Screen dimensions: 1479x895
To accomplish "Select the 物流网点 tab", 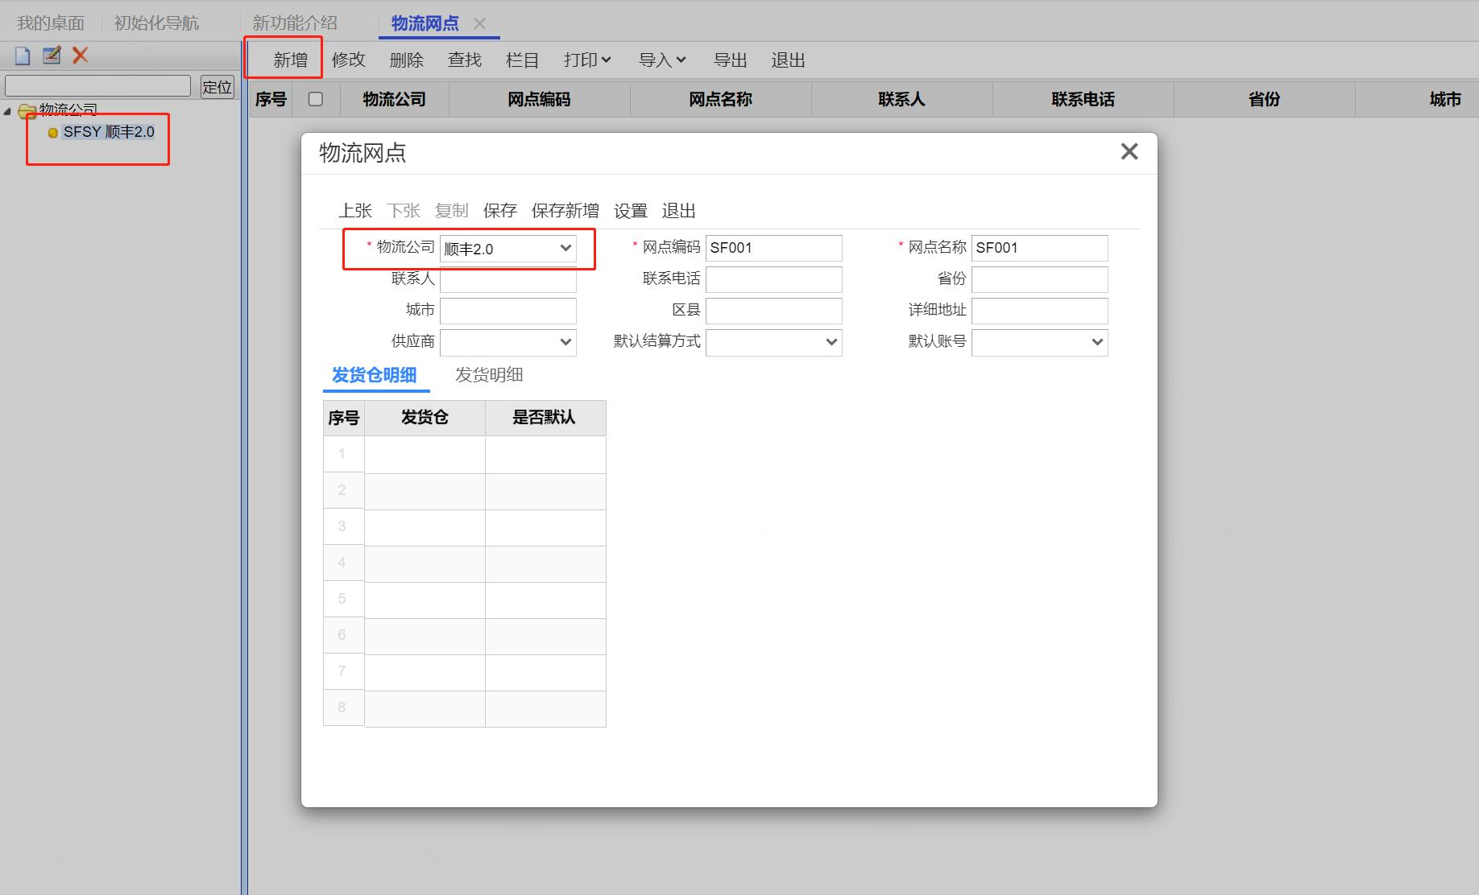I will pyautogui.click(x=425, y=23).
